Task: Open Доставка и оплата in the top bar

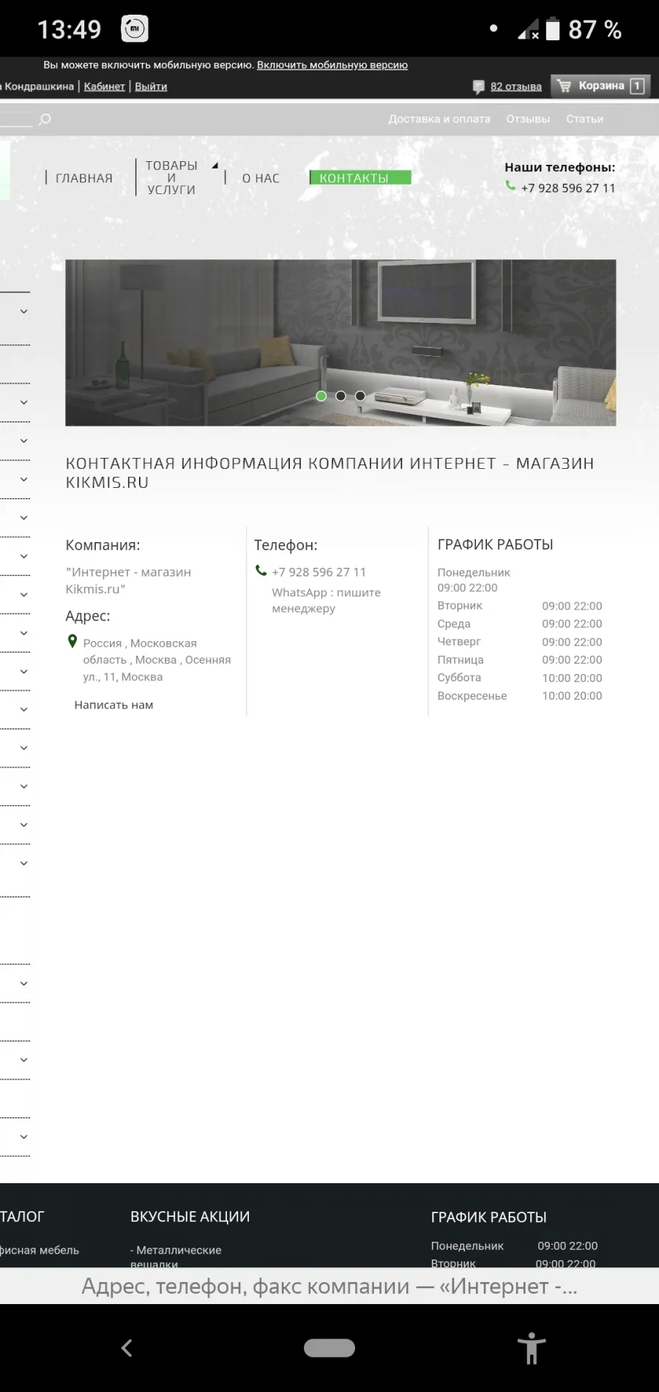Action: (x=439, y=119)
